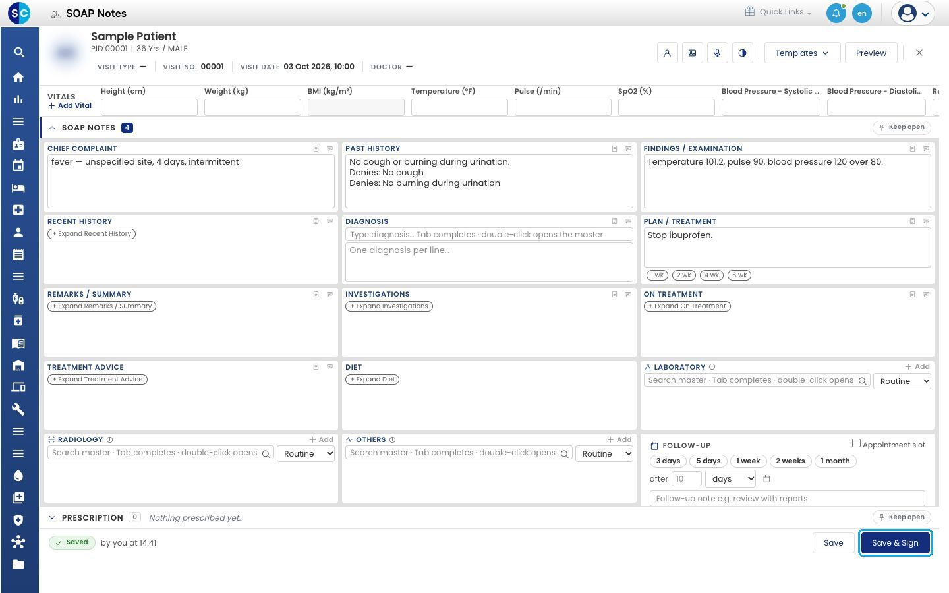Viewport: 949px width, 593px height.
Task: Open the follow-up days unit dropdown
Action: pyautogui.click(x=730, y=479)
